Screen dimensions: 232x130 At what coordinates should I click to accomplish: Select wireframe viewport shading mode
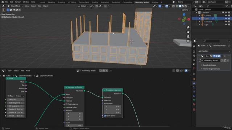point(177,6)
